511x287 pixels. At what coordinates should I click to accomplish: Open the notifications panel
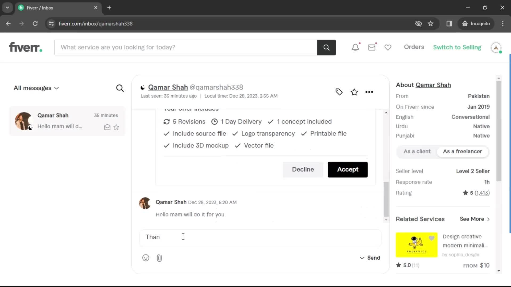coord(356,47)
